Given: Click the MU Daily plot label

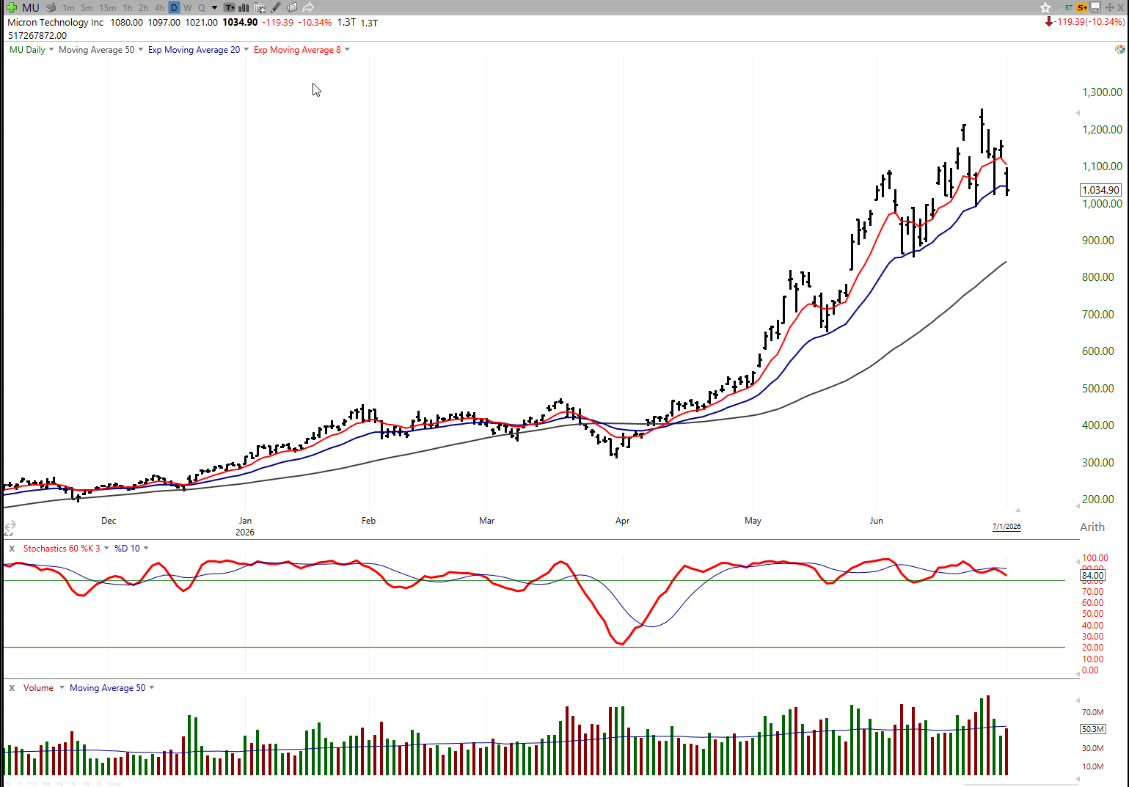Looking at the screenshot, I should click(x=27, y=50).
